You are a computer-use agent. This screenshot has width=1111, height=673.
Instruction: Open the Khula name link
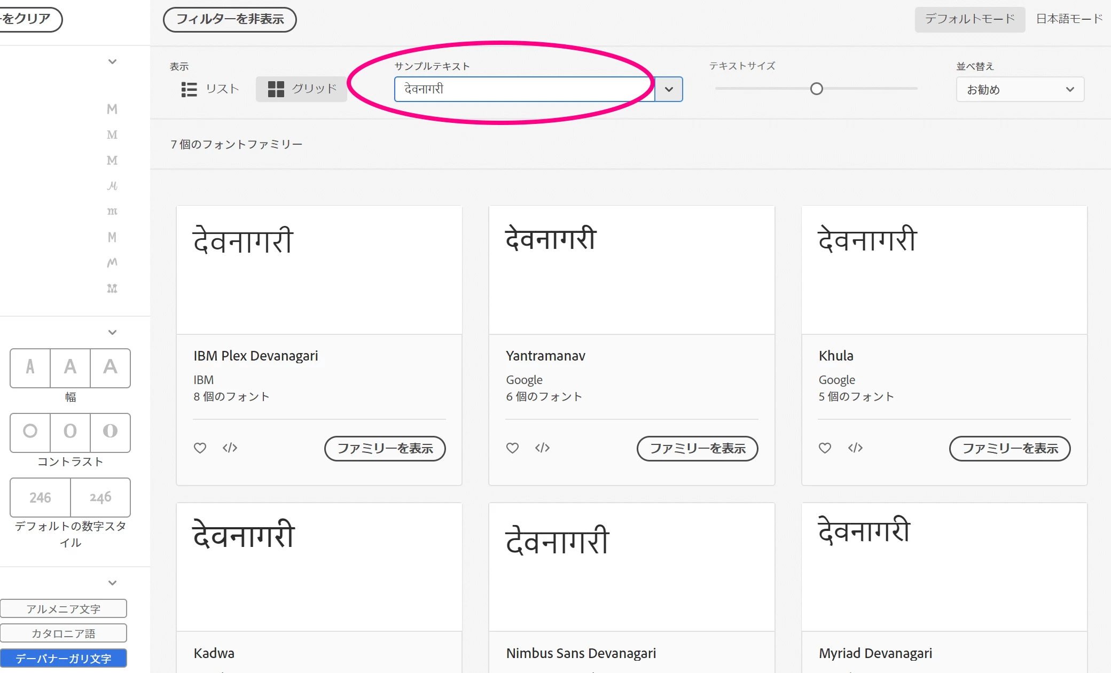click(x=836, y=356)
